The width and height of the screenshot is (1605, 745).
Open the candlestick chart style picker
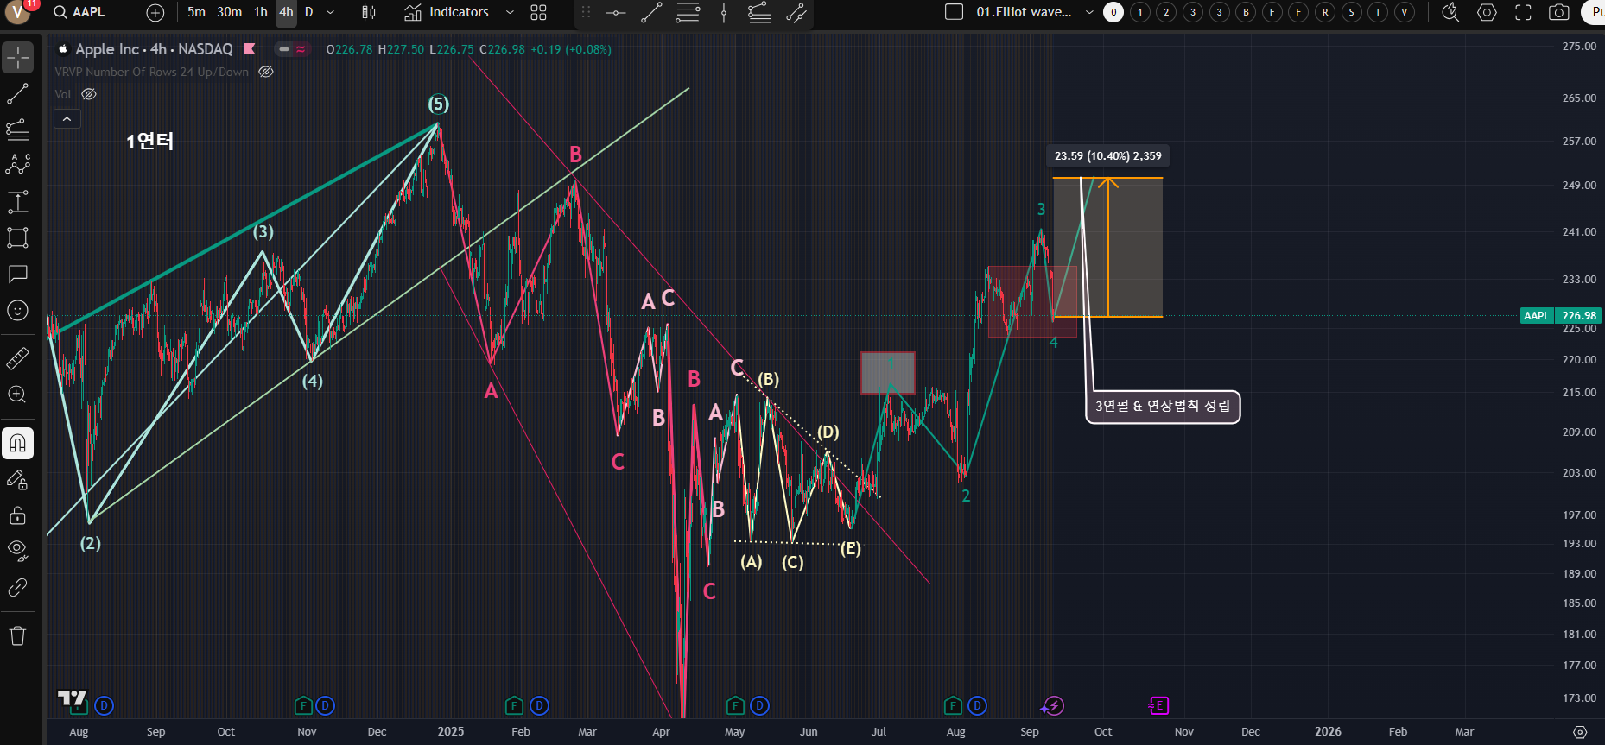[x=369, y=12]
